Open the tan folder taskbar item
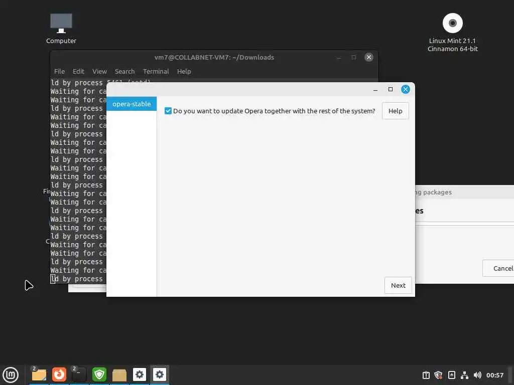 119,374
